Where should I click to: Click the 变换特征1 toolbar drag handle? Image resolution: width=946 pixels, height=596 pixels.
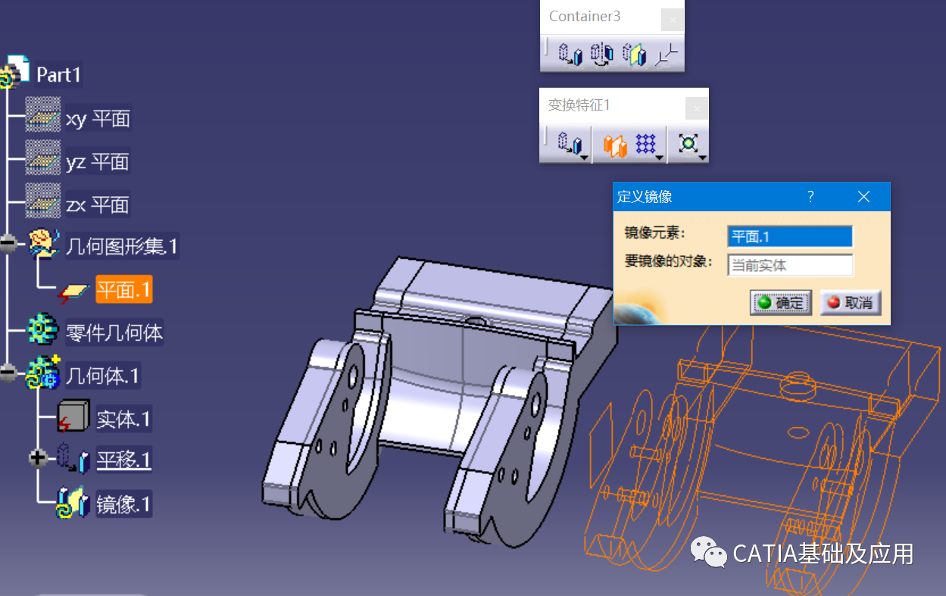[546, 138]
